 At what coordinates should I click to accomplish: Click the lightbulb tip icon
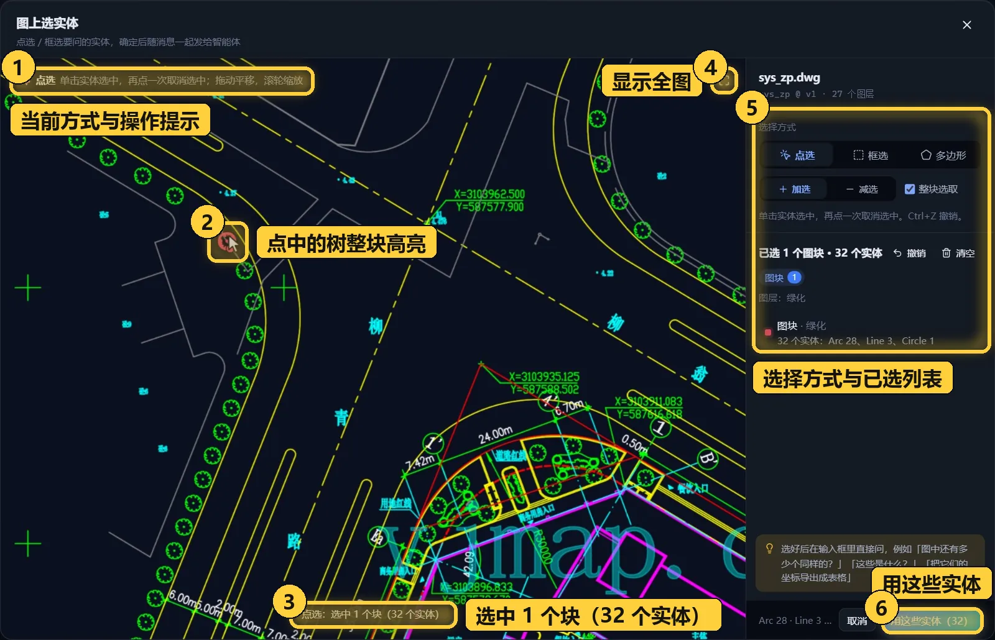point(769,549)
